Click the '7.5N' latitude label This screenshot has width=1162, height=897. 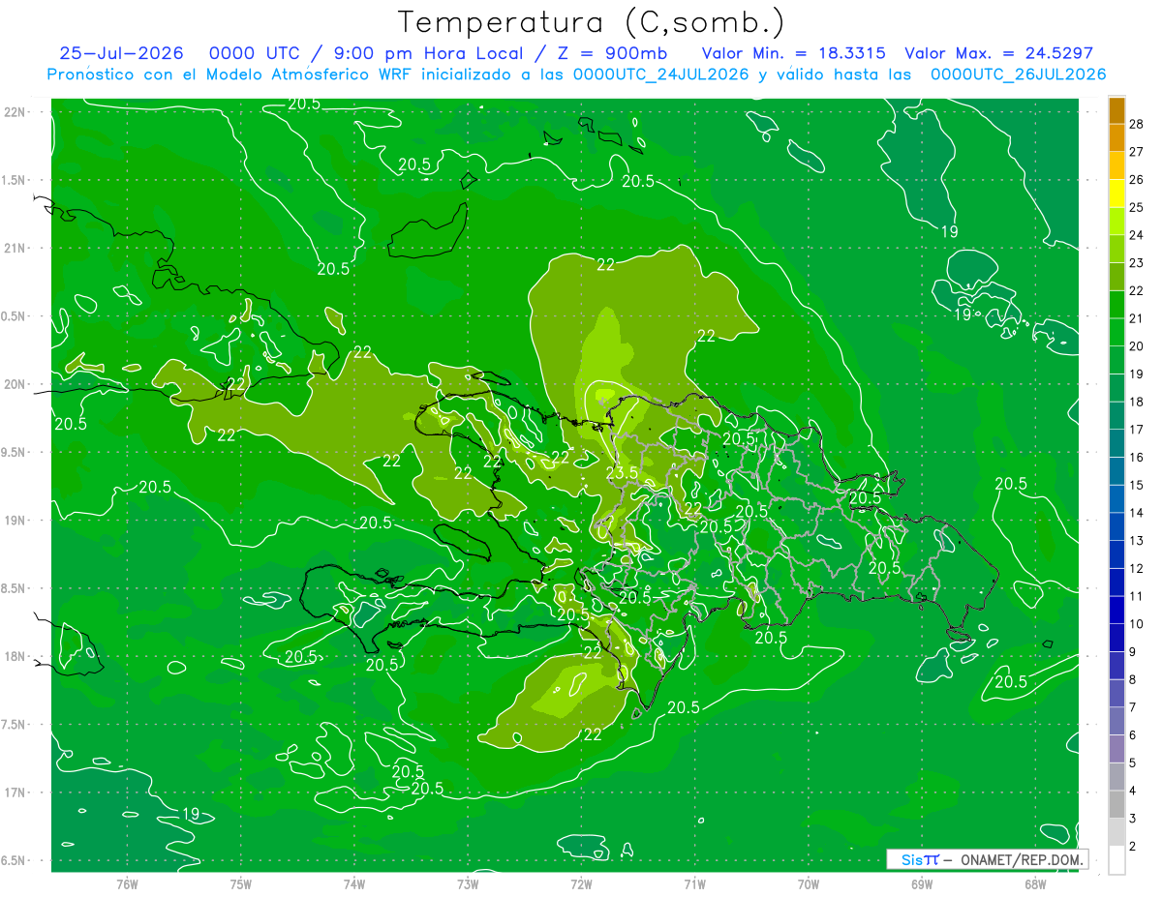click(x=15, y=725)
